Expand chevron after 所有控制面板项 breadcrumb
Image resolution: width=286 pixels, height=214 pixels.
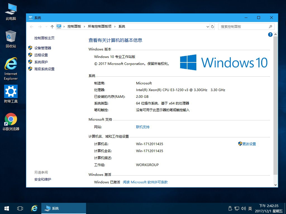115,27
